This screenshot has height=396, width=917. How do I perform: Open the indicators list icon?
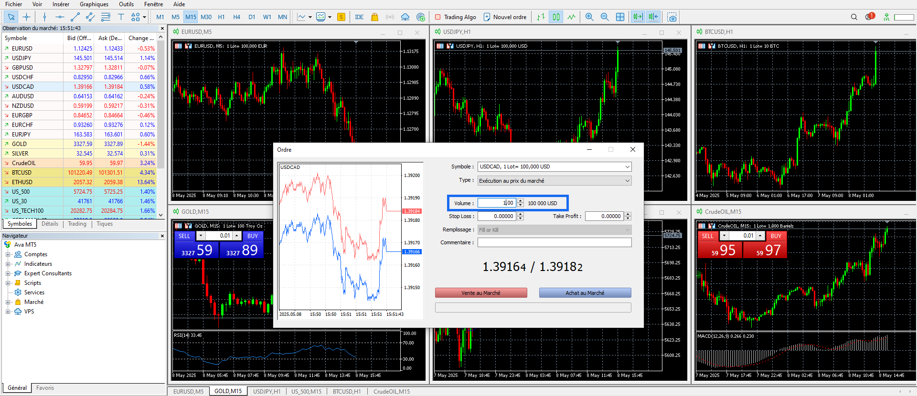301,17
